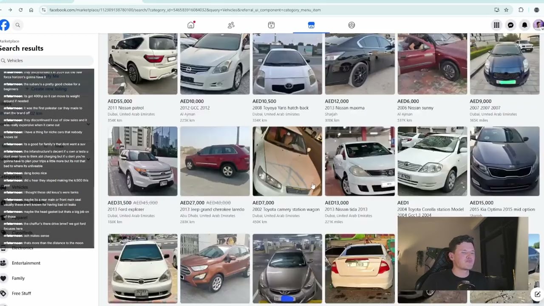Open the 2012 GCC 2012 listing photo

coord(215,64)
